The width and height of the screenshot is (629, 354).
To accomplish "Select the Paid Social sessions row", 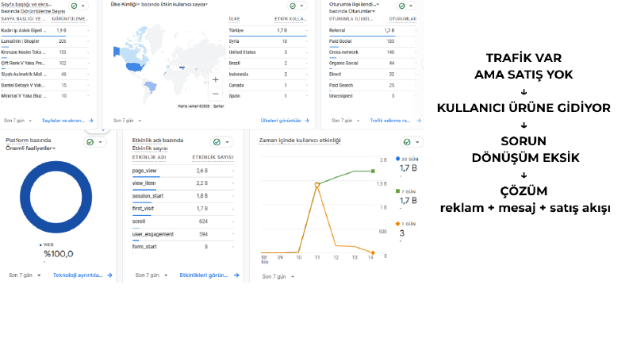I will [x=373, y=41].
